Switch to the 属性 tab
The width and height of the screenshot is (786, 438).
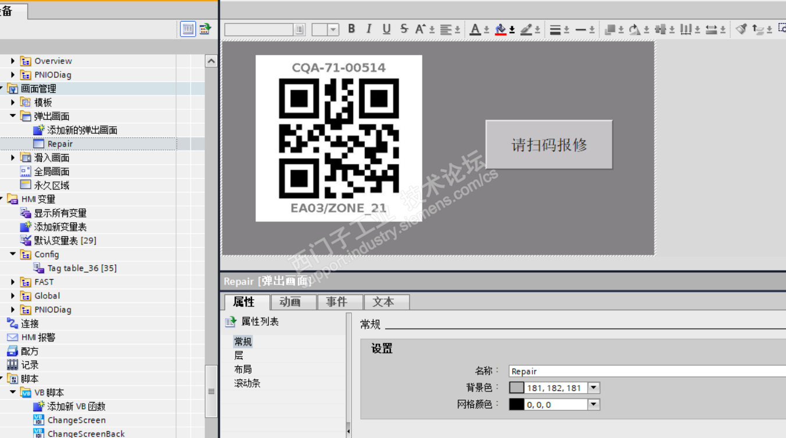[x=247, y=302]
